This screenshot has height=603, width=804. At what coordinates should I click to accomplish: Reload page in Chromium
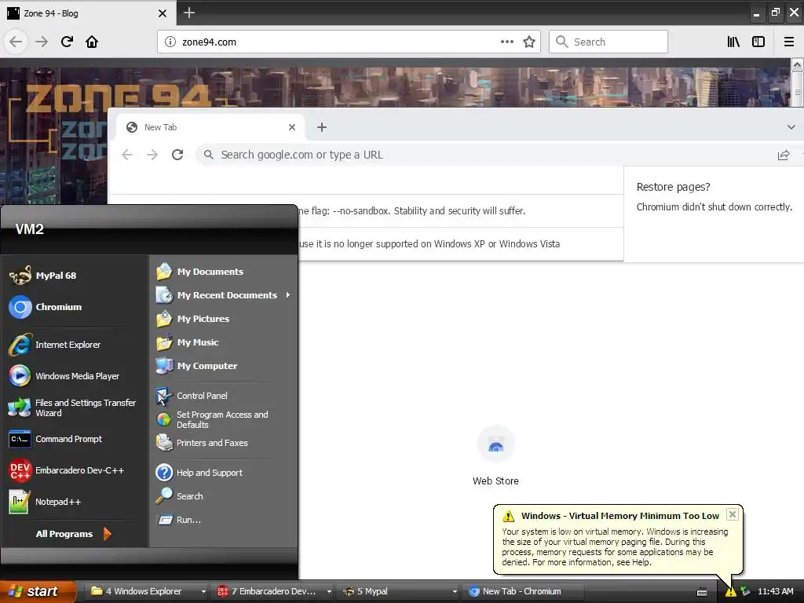pyautogui.click(x=177, y=155)
